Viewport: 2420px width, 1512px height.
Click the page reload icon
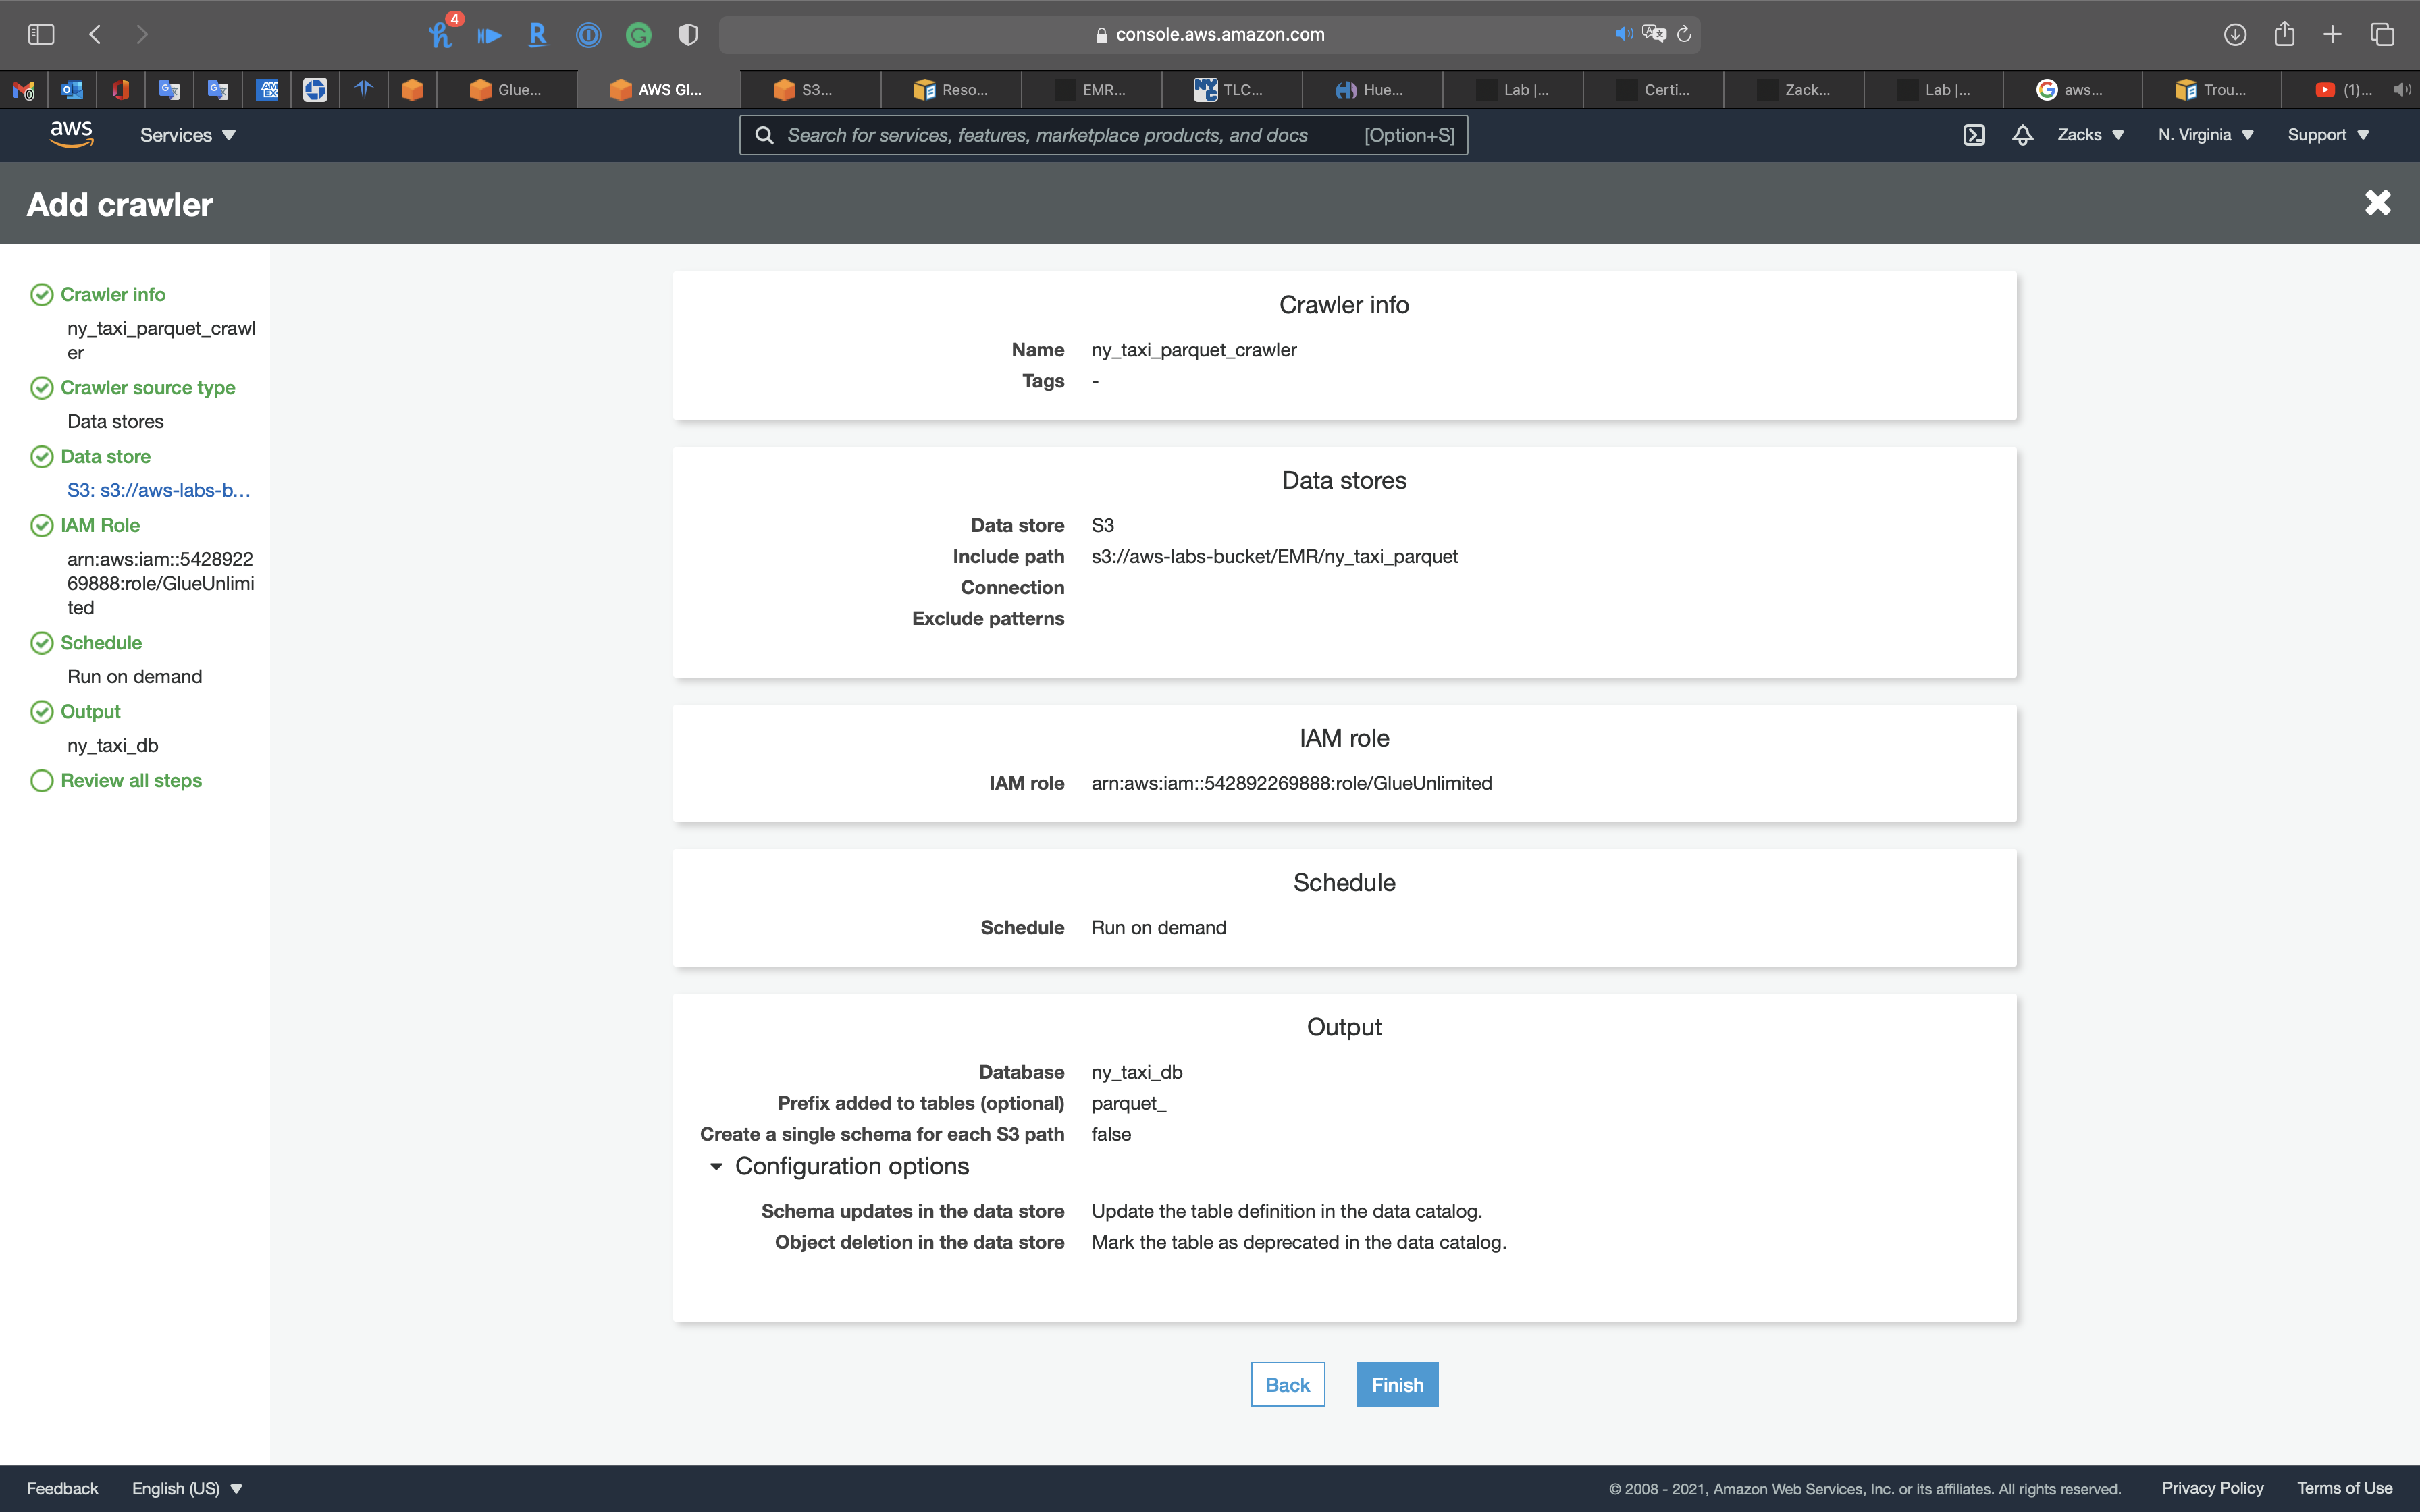[1684, 34]
